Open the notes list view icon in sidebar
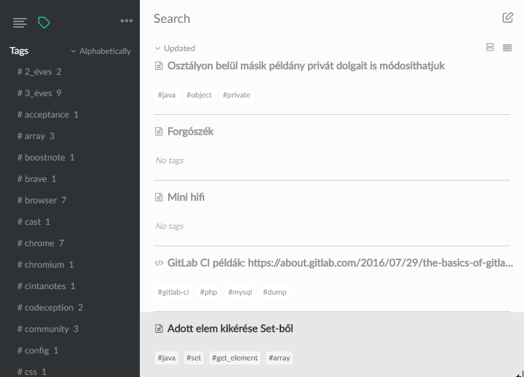The height and width of the screenshot is (377, 524). [x=20, y=23]
